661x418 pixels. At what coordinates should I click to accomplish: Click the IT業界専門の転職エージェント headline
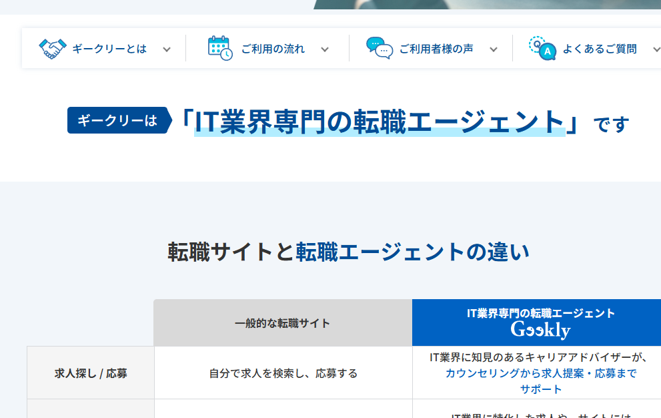[x=380, y=122]
